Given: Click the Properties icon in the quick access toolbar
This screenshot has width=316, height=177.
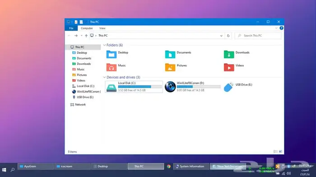Looking at the screenshot, I should [x=76, y=22].
